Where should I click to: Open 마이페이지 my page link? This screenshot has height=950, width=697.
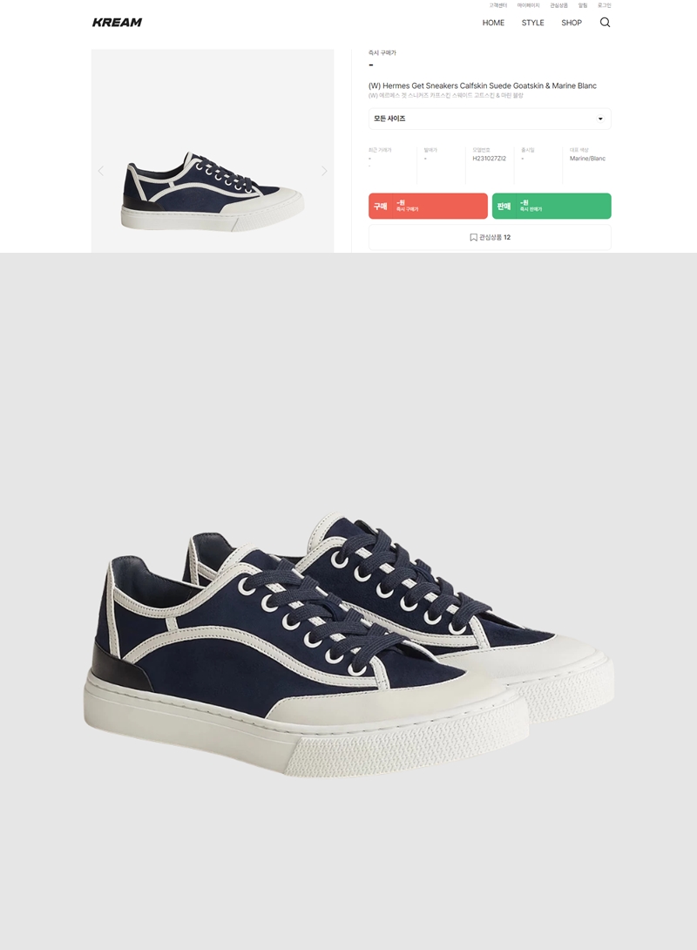(x=528, y=5)
